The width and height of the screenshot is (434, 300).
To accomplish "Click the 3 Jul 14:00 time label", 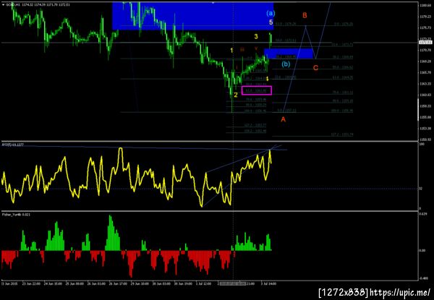I will tap(270, 283).
